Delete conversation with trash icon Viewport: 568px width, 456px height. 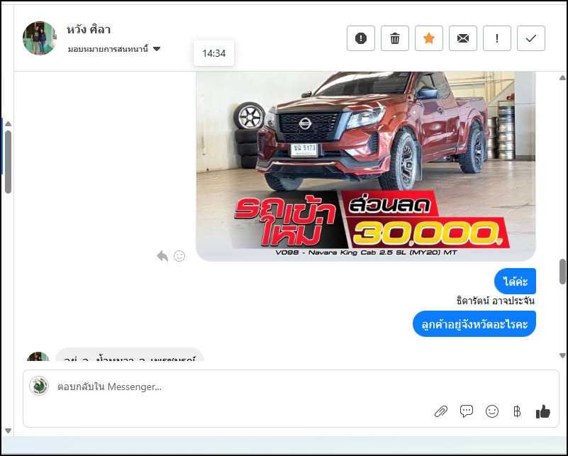click(395, 38)
